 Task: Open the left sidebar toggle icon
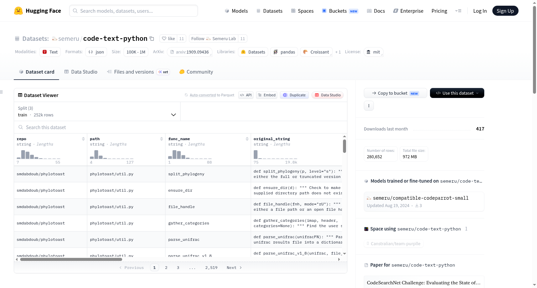[2, 92]
